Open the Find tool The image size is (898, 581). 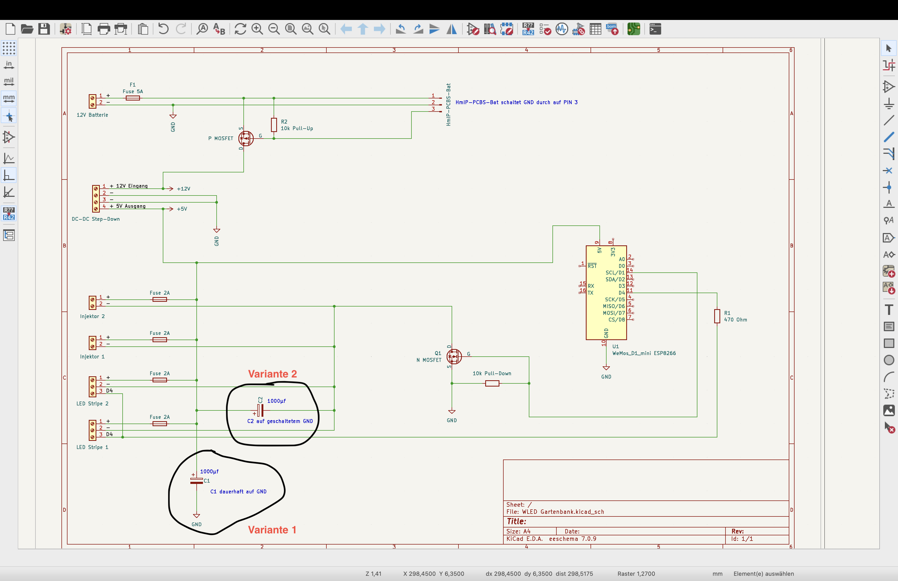pyautogui.click(x=203, y=29)
